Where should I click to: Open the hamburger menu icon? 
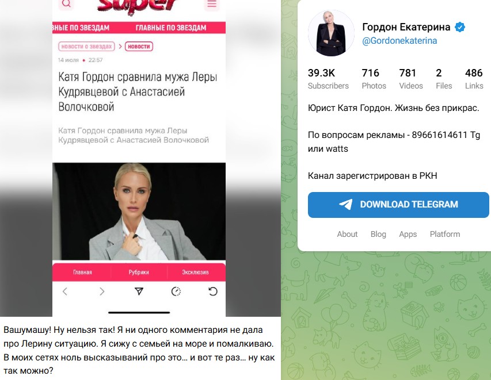coord(212,4)
